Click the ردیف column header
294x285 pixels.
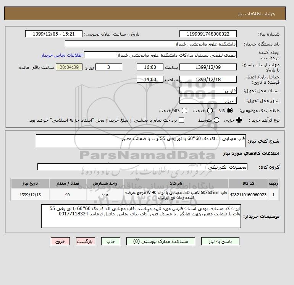pyautogui.click(x=273, y=183)
